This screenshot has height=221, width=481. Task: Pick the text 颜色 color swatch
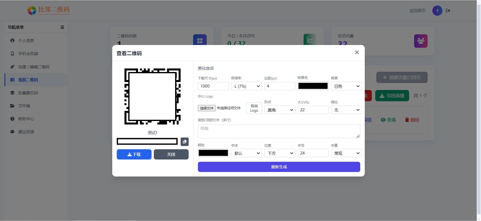pyautogui.click(x=213, y=153)
